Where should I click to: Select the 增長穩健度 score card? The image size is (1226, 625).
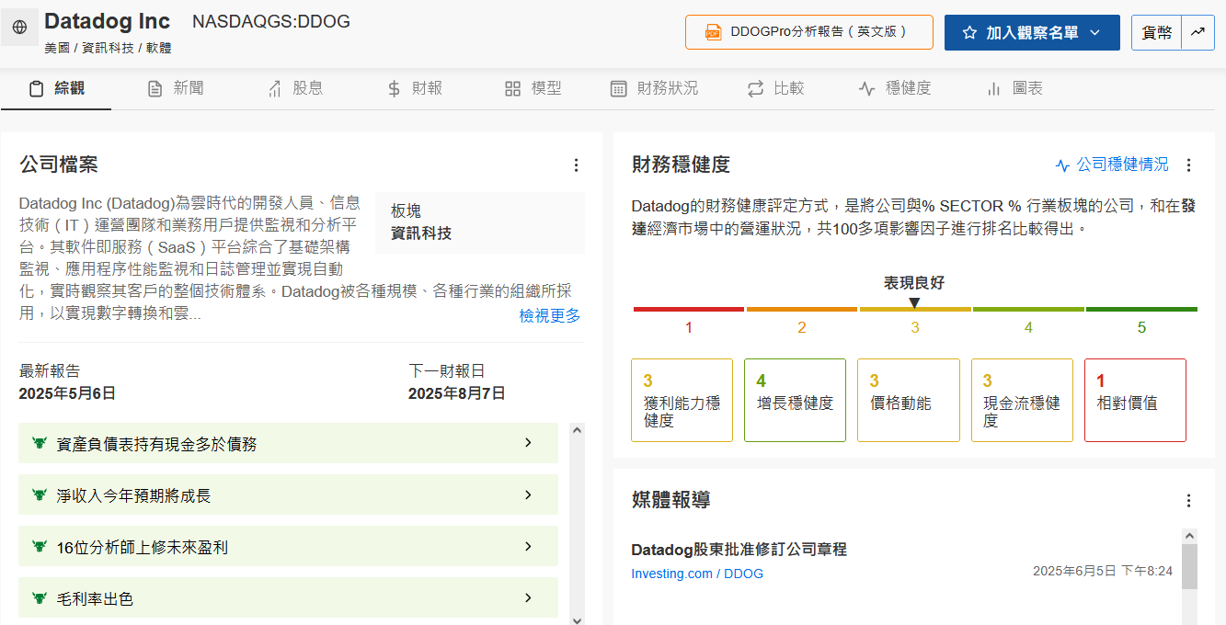click(795, 400)
